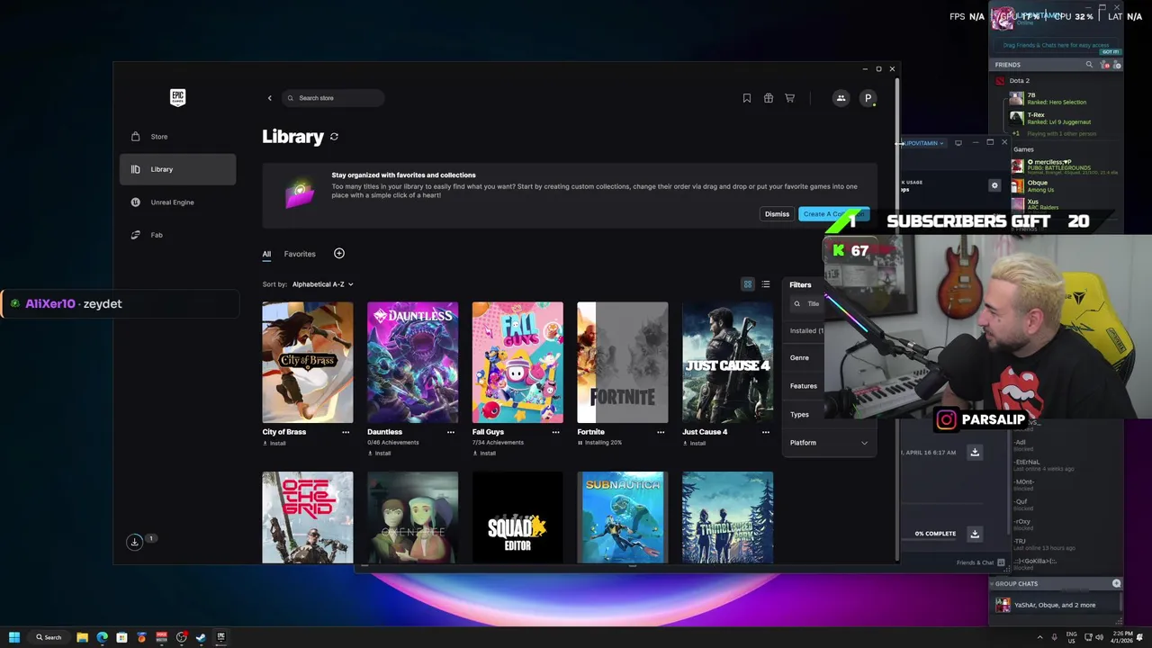Open more options for Just Cause 4
The image size is (1152, 648).
click(x=766, y=432)
